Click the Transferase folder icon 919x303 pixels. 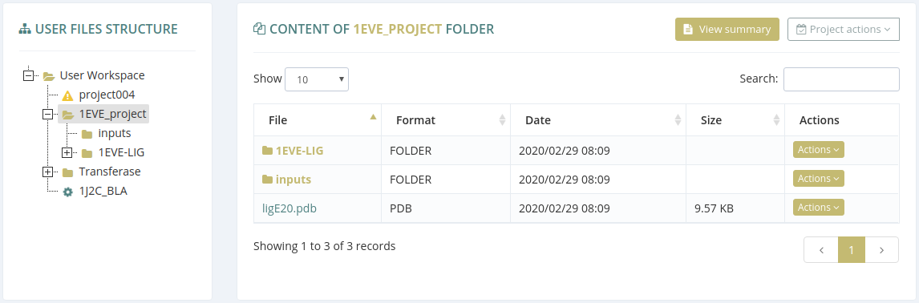point(67,172)
